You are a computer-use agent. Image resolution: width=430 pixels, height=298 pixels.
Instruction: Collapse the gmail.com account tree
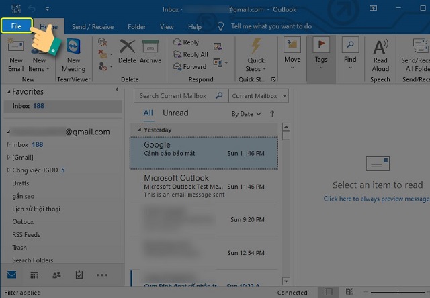(8, 132)
